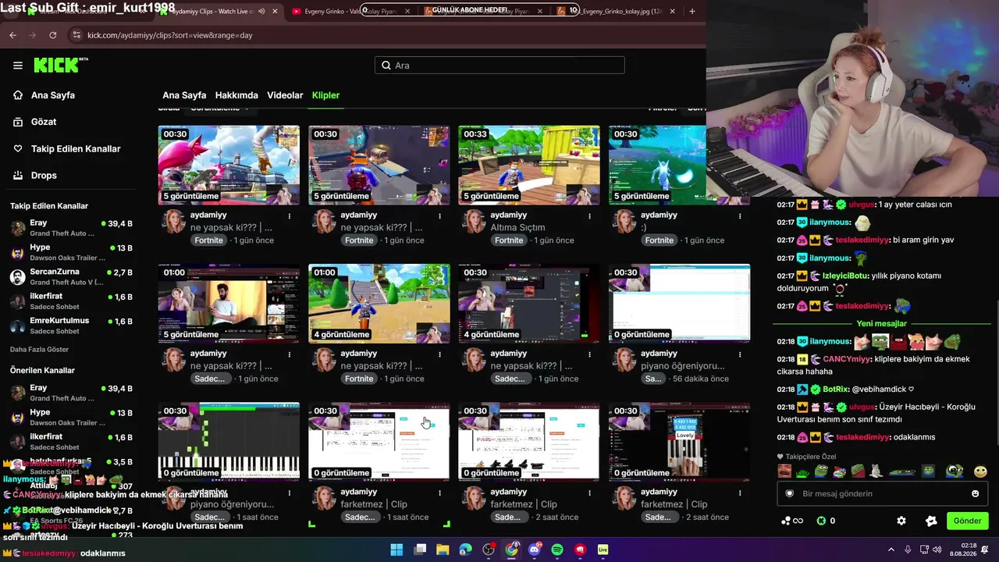
Task: Play the 00:30 piano keyboard clip thumbnail
Action: (229, 442)
